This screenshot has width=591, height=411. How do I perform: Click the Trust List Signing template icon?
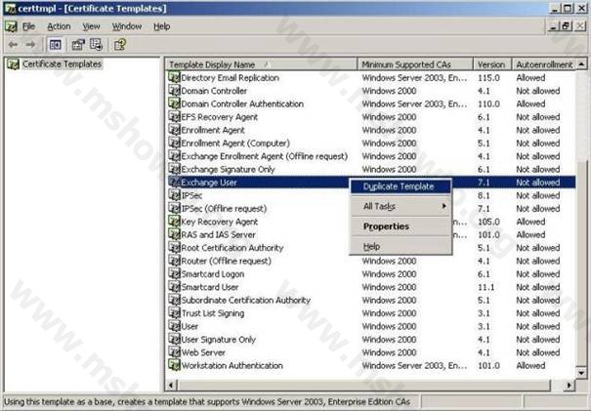click(174, 313)
